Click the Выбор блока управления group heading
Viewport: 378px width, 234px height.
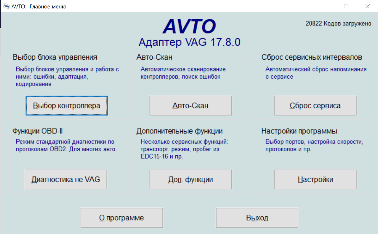55,57
